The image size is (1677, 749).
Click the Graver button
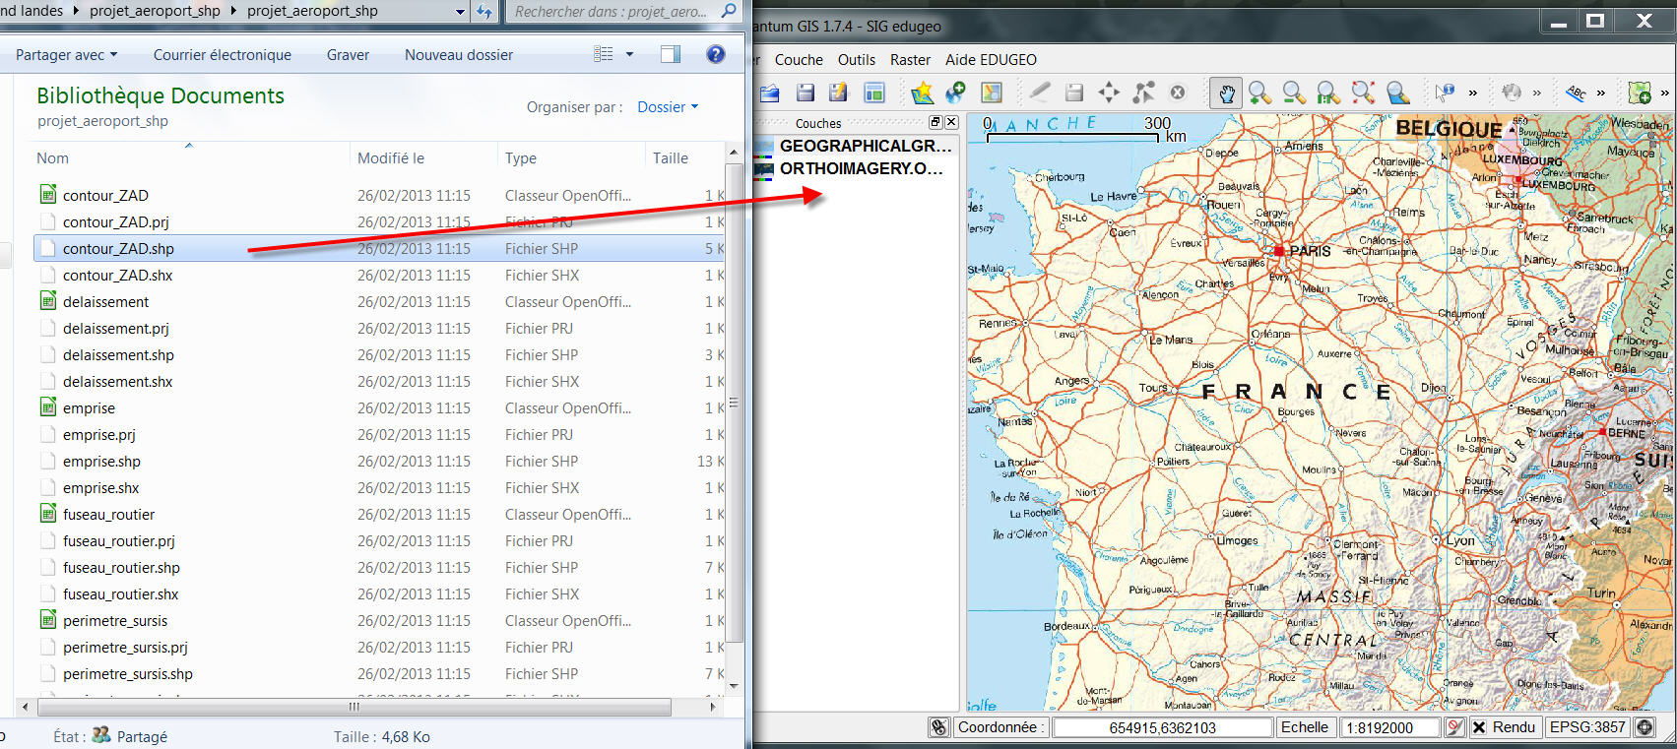pyautogui.click(x=348, y=55)
